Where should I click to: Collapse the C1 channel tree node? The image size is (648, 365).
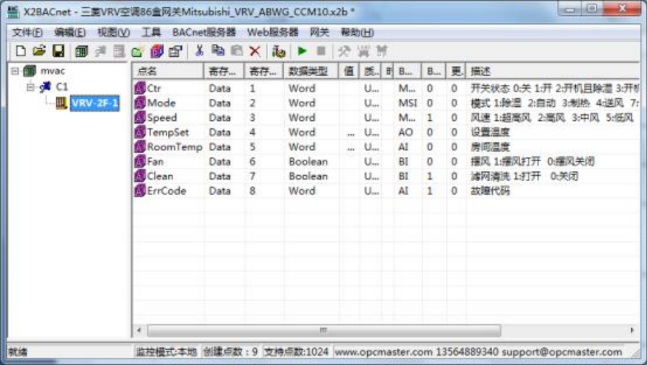point(30,87)
